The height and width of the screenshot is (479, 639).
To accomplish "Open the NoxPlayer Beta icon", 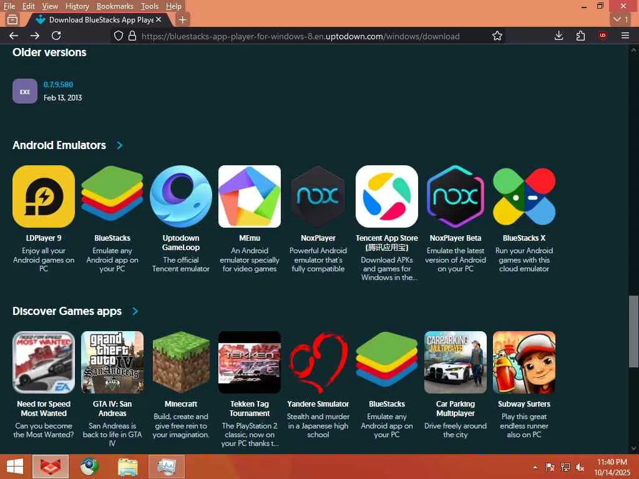I will pos(456,196).
